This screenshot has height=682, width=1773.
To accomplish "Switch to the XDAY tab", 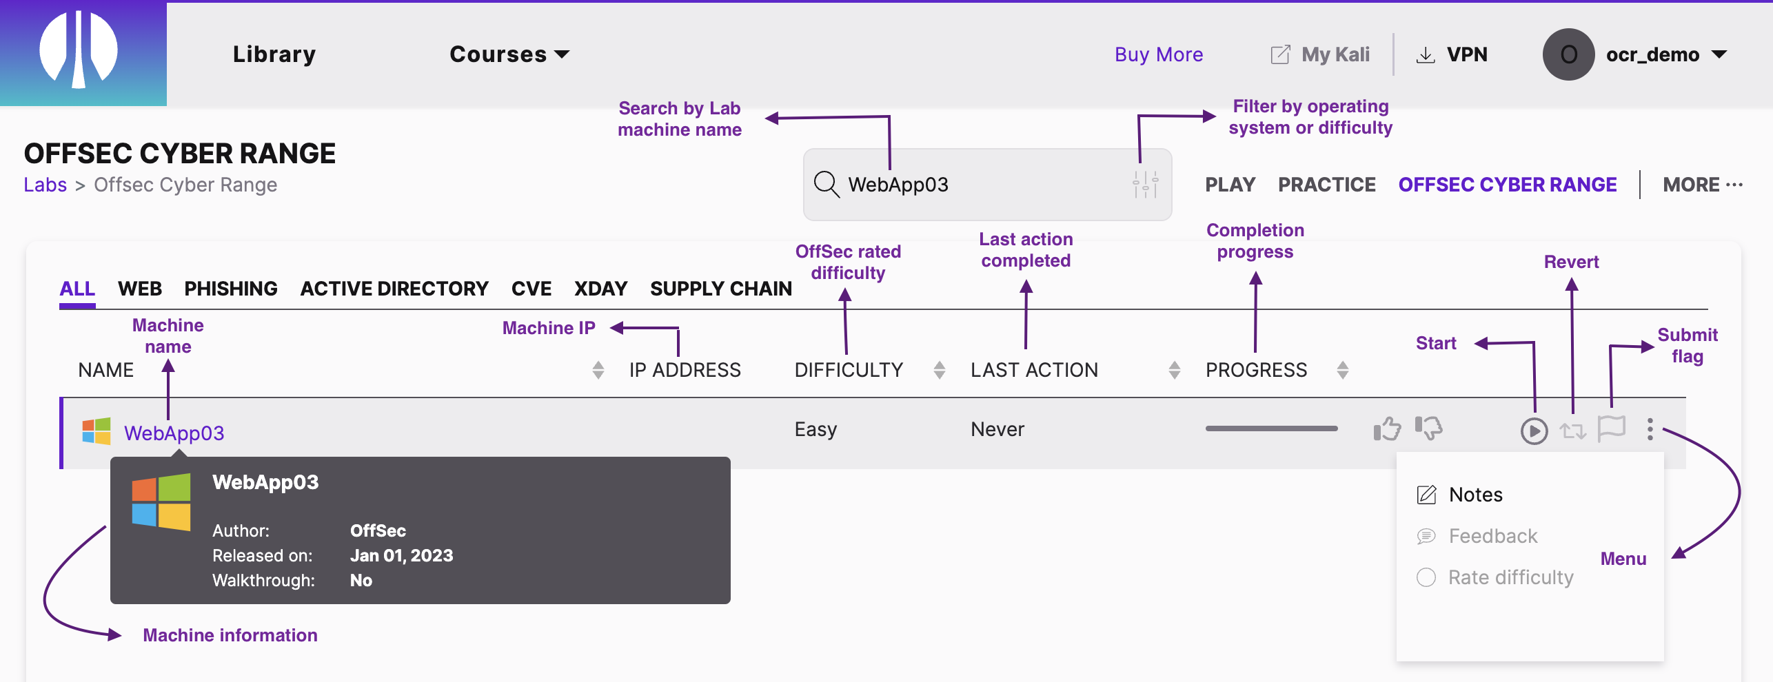I will 601,289.
